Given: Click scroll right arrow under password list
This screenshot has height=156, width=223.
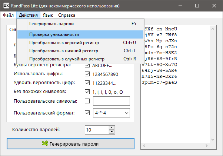Looking at the screenshot, I should coord(207,146).
